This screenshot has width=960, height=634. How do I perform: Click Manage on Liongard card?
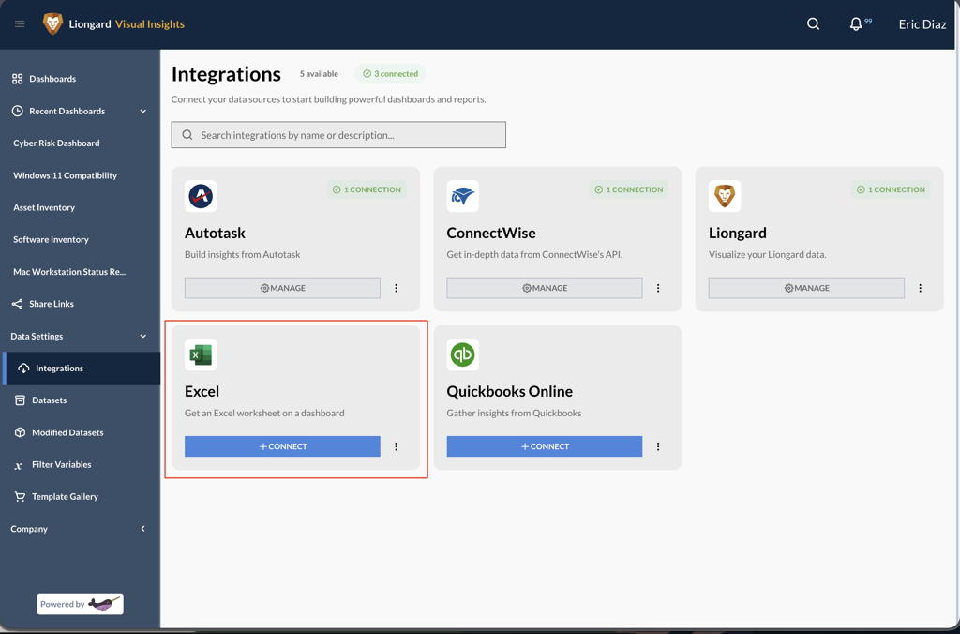806,288
